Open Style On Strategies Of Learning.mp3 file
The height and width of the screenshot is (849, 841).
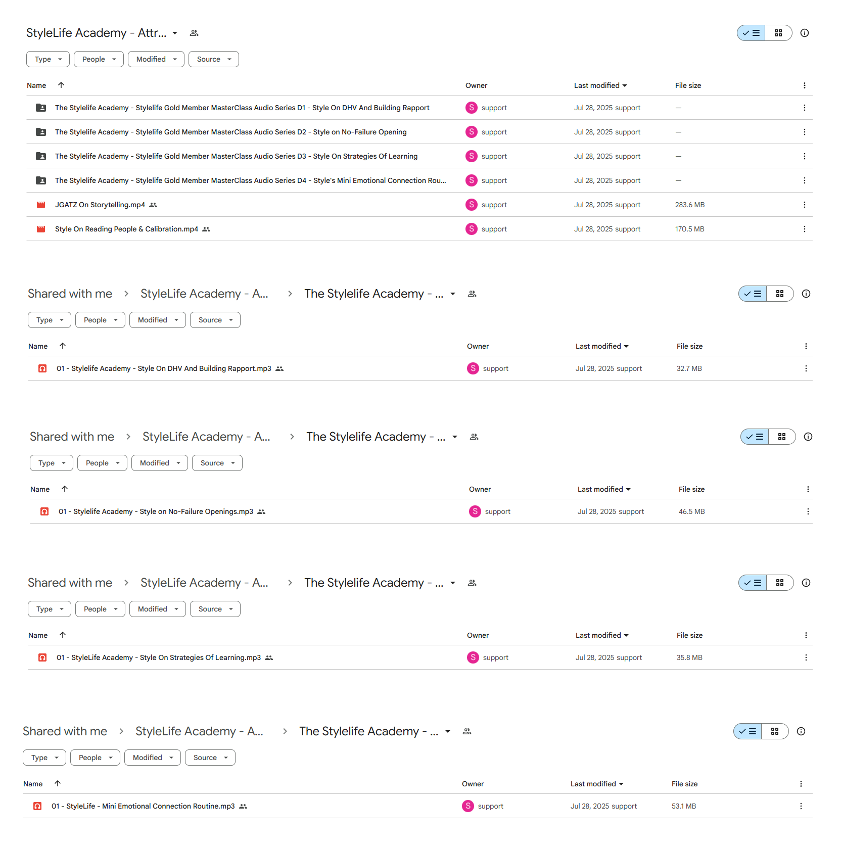[158, 657]
